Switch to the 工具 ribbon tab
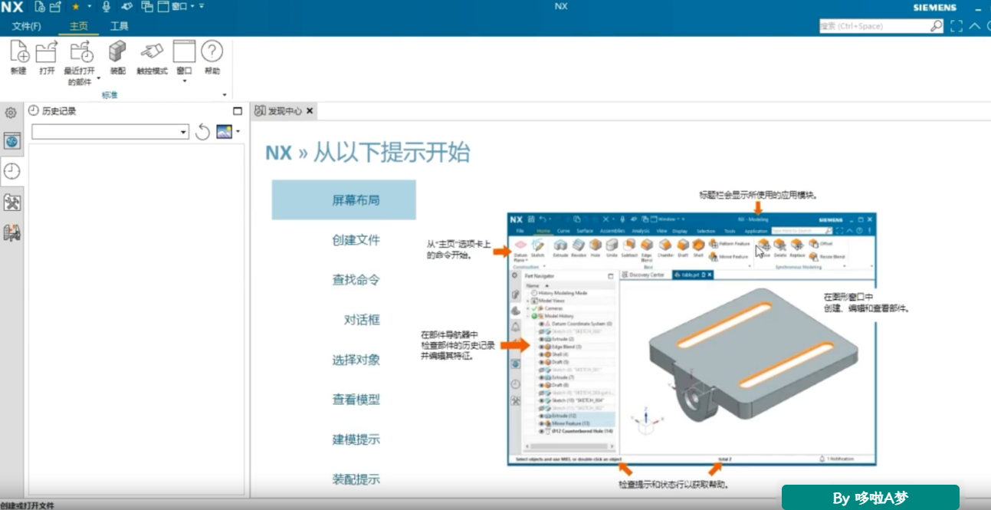Image resolution: width=991 pixels, height=510 pixels. pyautogui.click(x=120, y=26)
